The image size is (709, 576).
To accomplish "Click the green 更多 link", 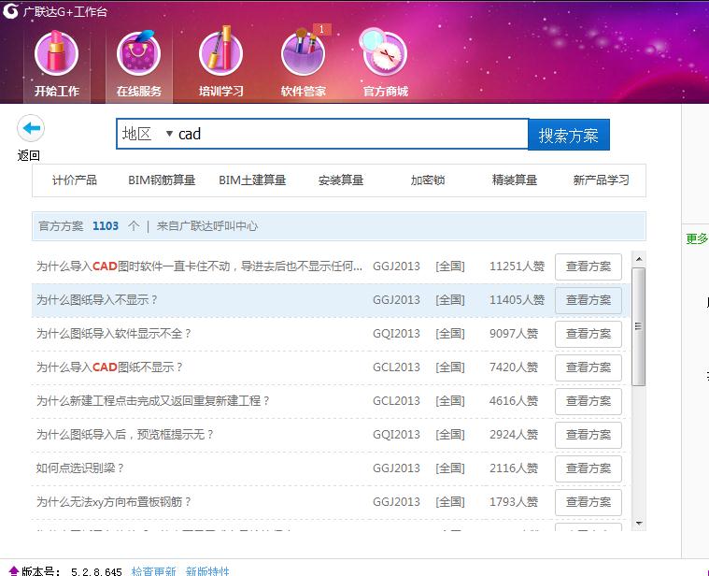I will (x=697, y=238).
